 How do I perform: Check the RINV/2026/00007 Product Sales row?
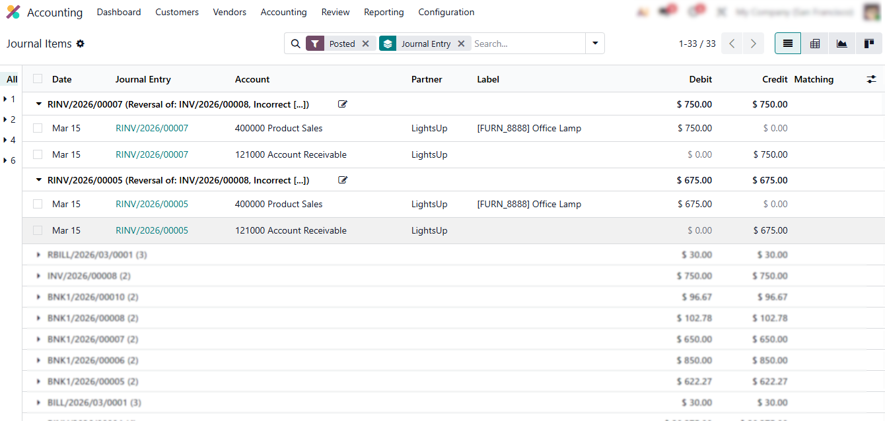38,128
